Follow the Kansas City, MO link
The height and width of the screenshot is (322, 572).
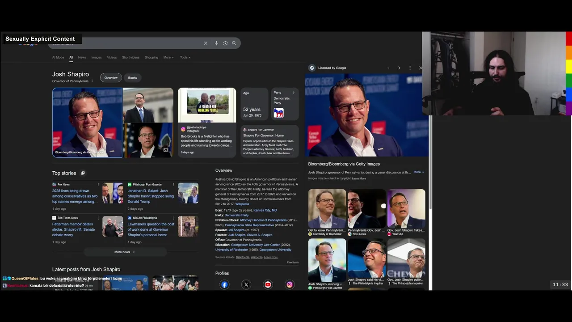coord(265,210)
